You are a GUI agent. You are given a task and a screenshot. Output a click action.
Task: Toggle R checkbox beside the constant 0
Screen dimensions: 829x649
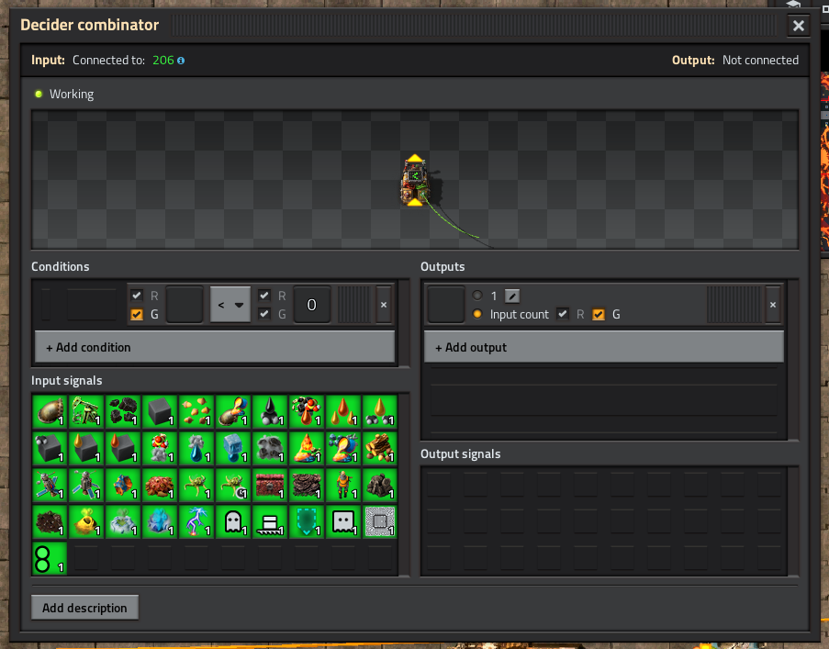click(x=264, y=296)
